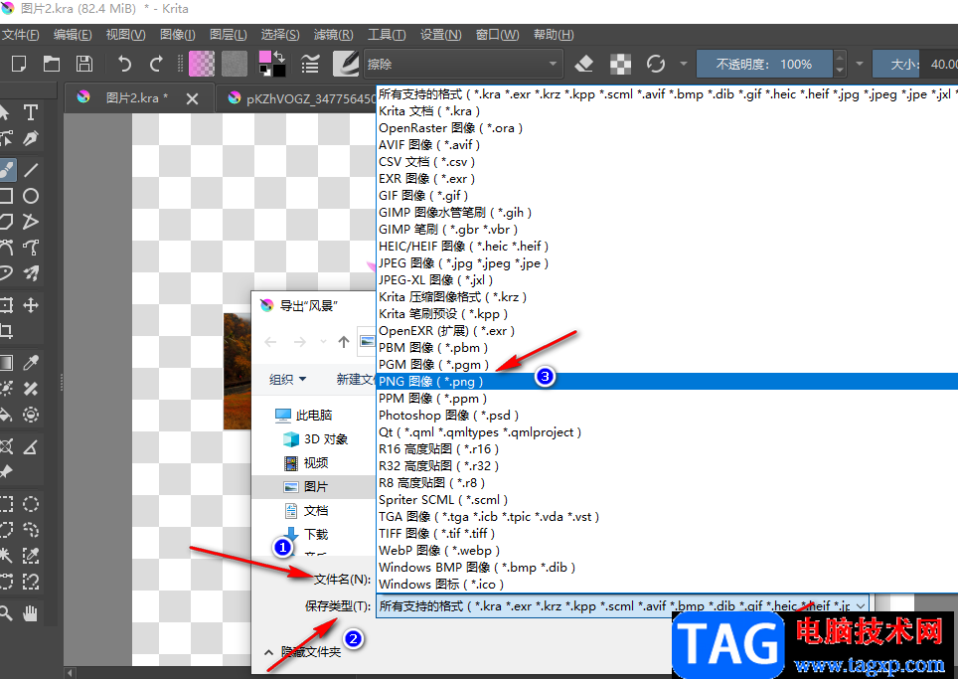958x679 pixels.
Task: Expand the 组织 dropdown in export dialog
Action: [288, 380]
